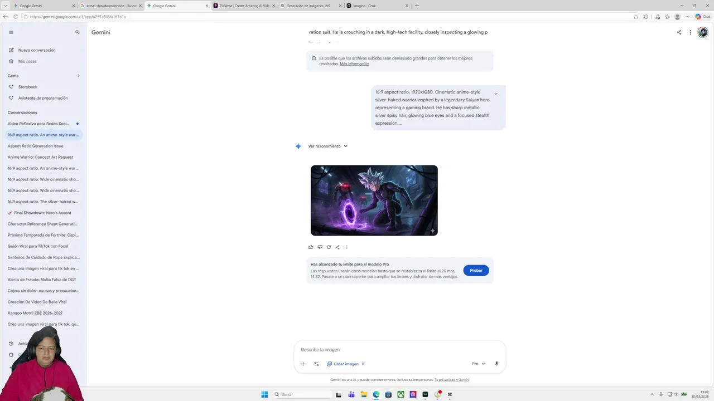The width and height of the screenshot is (714, 401).
Task: Switch to the first Google Gemini browser tab
Action: point(45,6)
